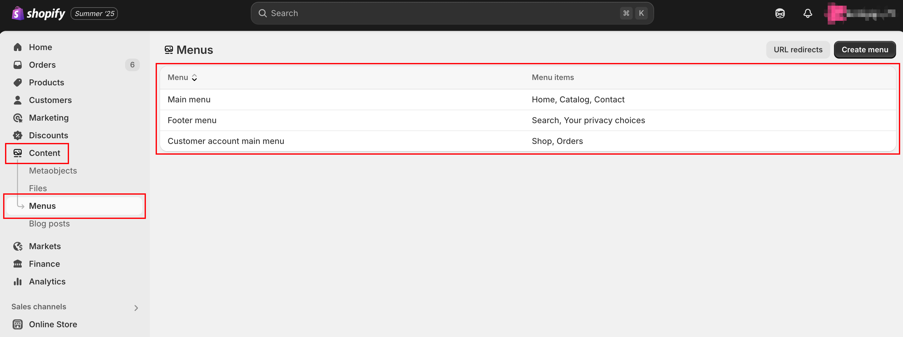Viewport: 903px width, 337px height.
Task: Open Customers in the sidebar
Action: pyautogui.click(x=50, y=100)
